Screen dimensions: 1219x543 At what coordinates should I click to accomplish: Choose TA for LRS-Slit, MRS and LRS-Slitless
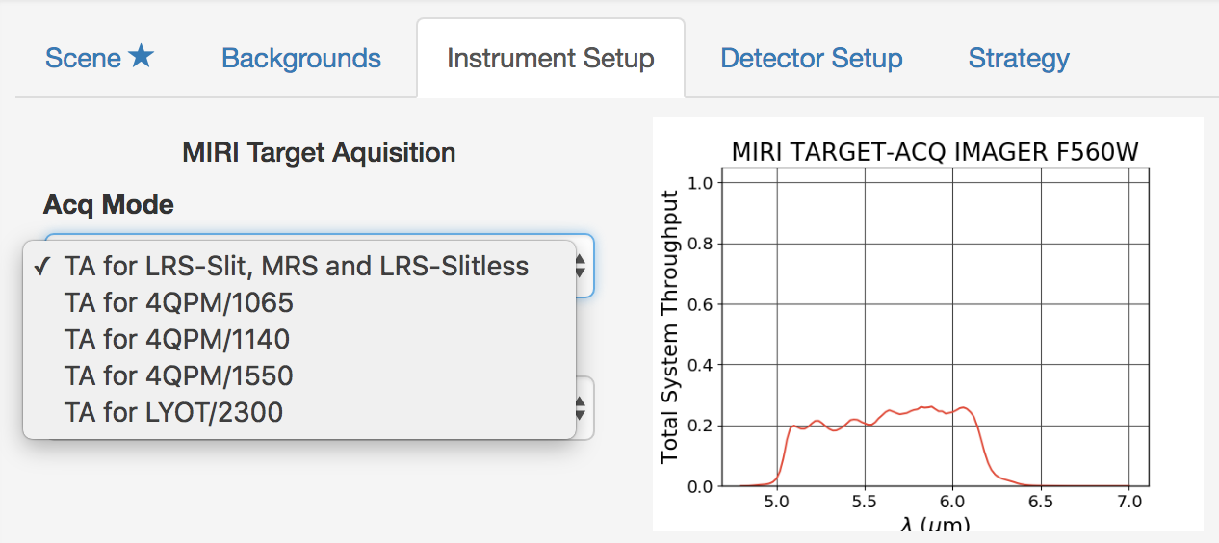point(297,266)
